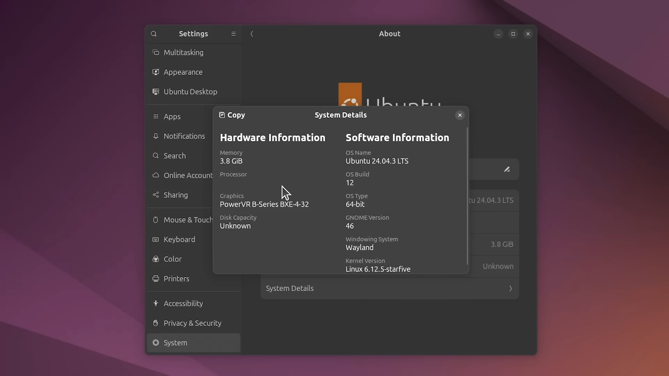Select Accessibility in the sidebar

[x=183, y=304]
